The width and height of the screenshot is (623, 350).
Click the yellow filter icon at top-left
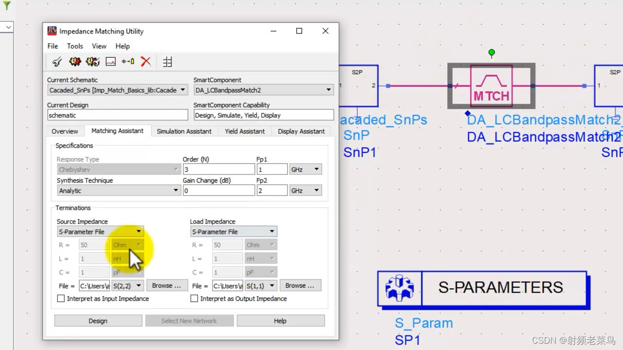point(7,6)
